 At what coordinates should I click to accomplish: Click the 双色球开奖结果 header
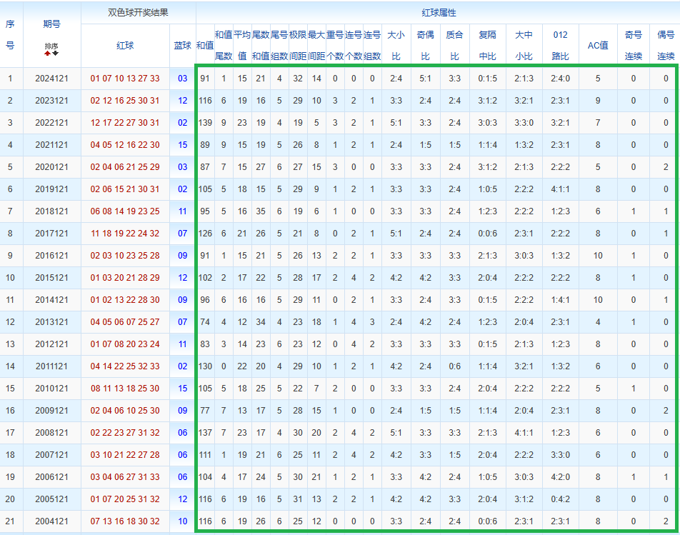click(138, 13)
